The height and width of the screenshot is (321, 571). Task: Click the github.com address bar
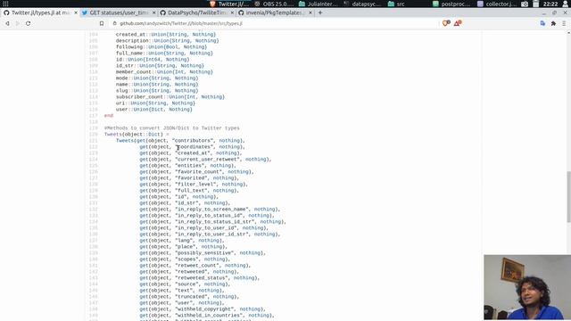pos(273,23)
